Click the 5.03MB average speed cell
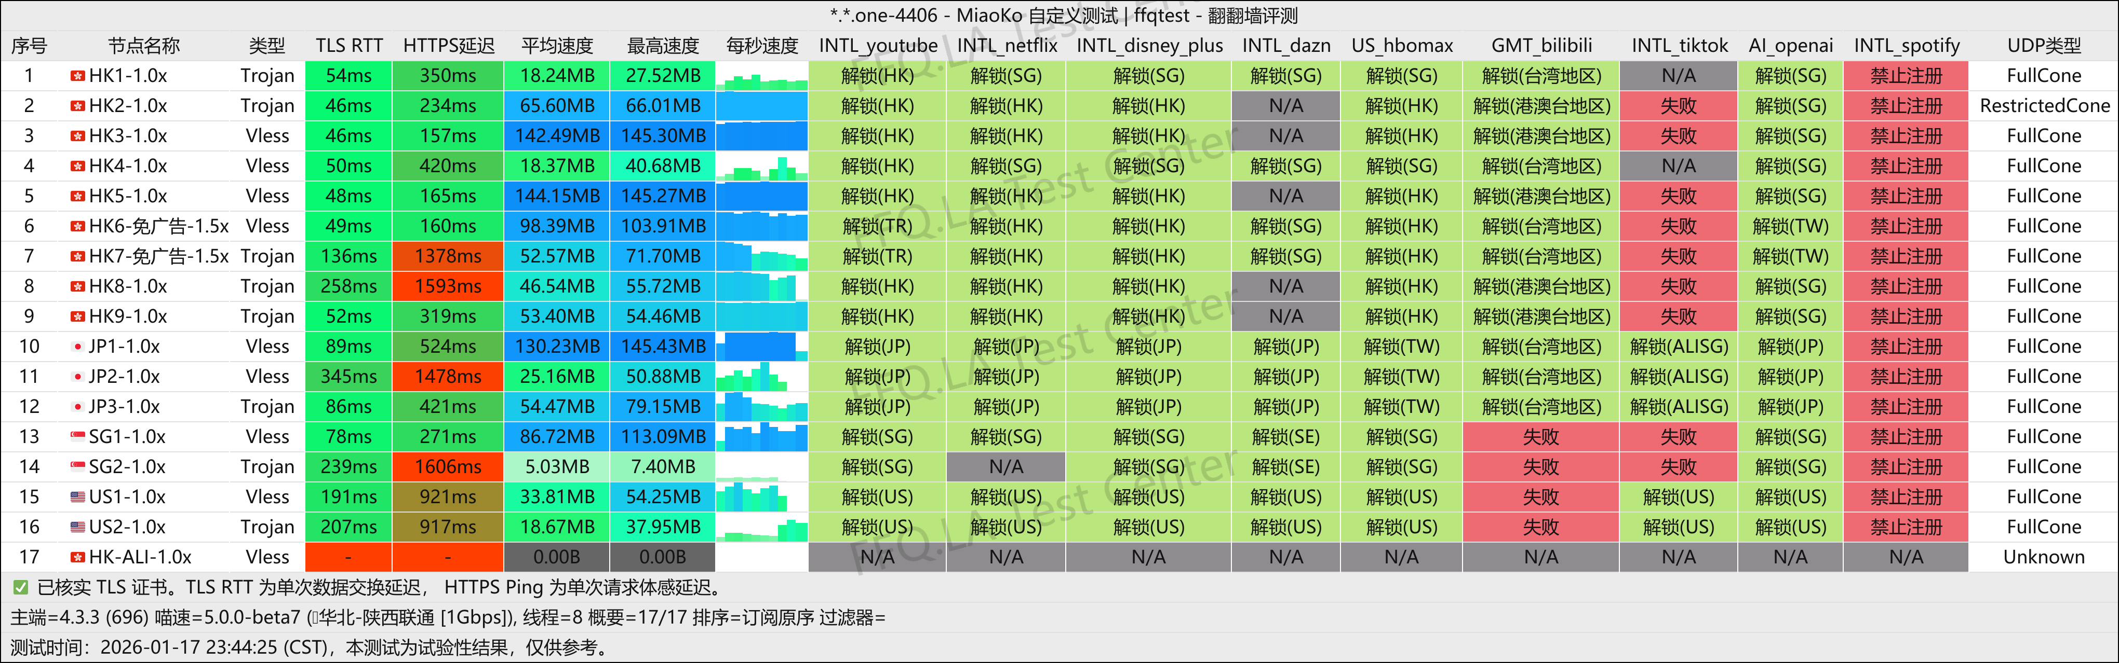The height and width of the screenshot is (663, 2119). coord(557,467)
